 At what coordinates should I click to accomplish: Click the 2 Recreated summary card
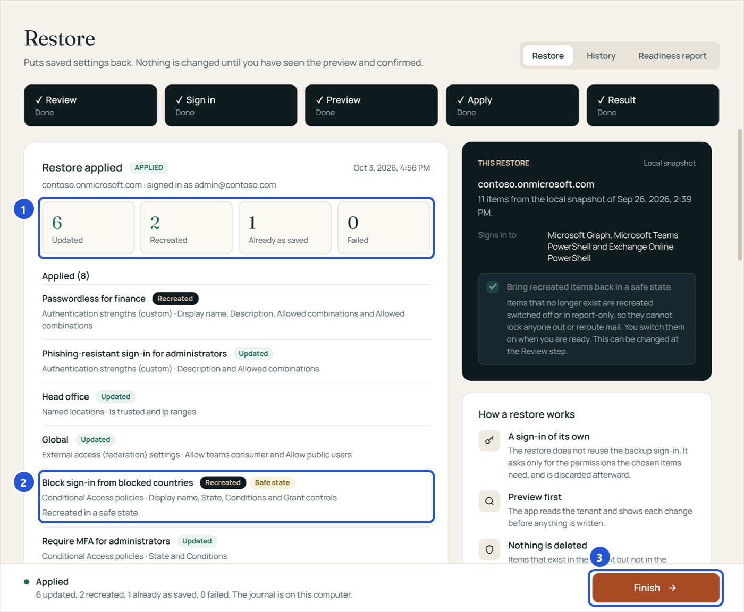coord(186,228)
